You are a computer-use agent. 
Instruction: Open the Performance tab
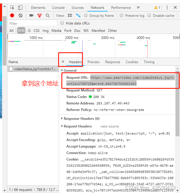pos(121,8)
